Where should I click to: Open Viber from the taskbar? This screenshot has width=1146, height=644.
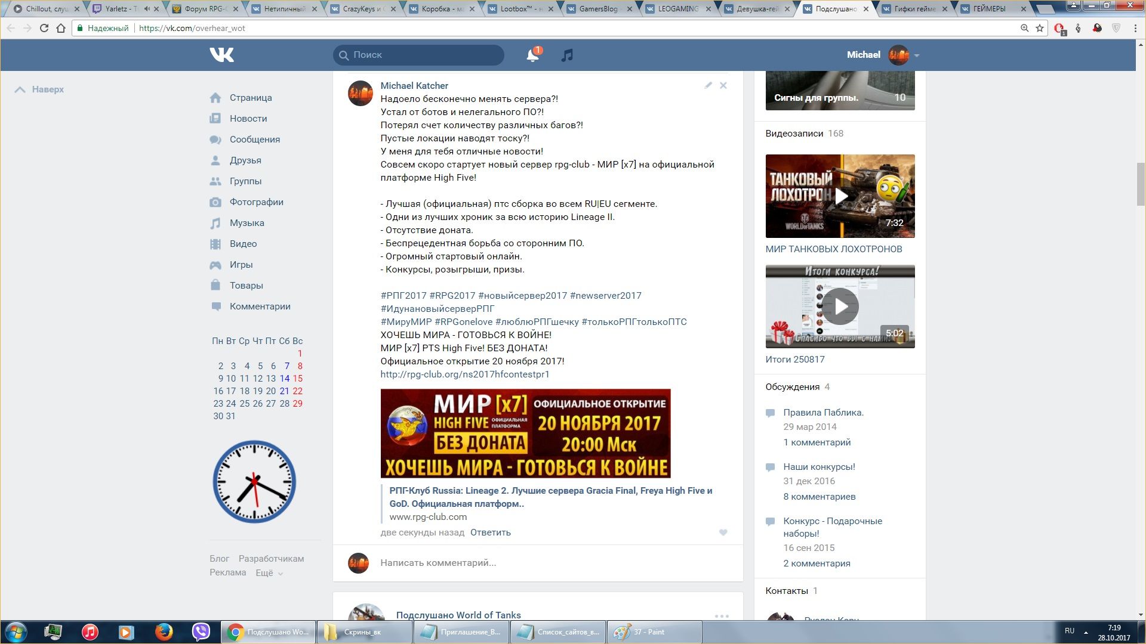[x=201, y=632]
